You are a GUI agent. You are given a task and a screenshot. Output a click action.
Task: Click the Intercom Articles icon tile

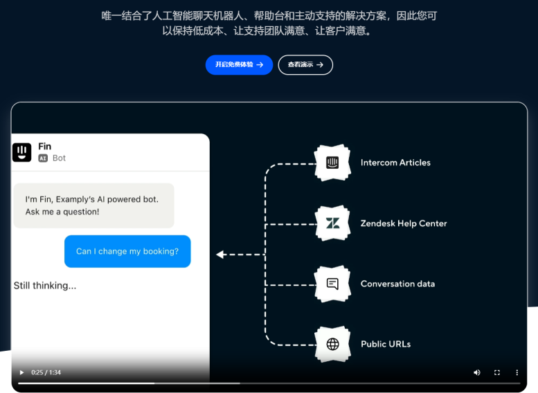332,163
